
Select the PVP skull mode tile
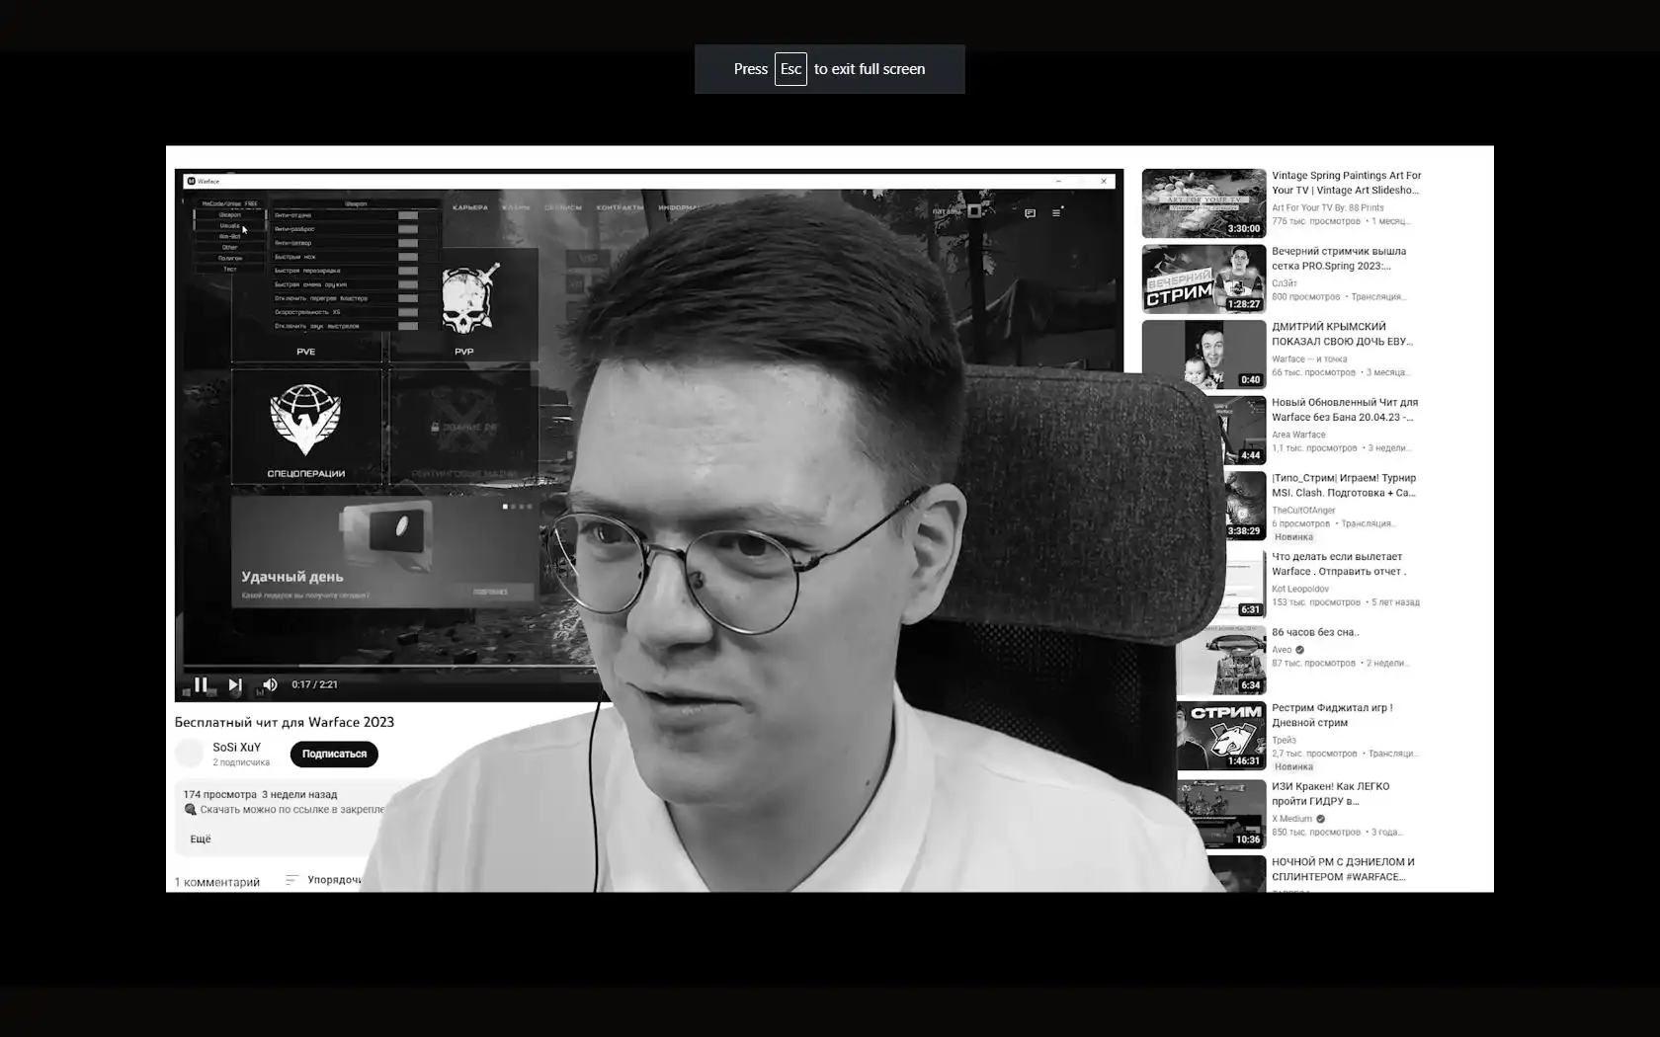pos(464,306)
